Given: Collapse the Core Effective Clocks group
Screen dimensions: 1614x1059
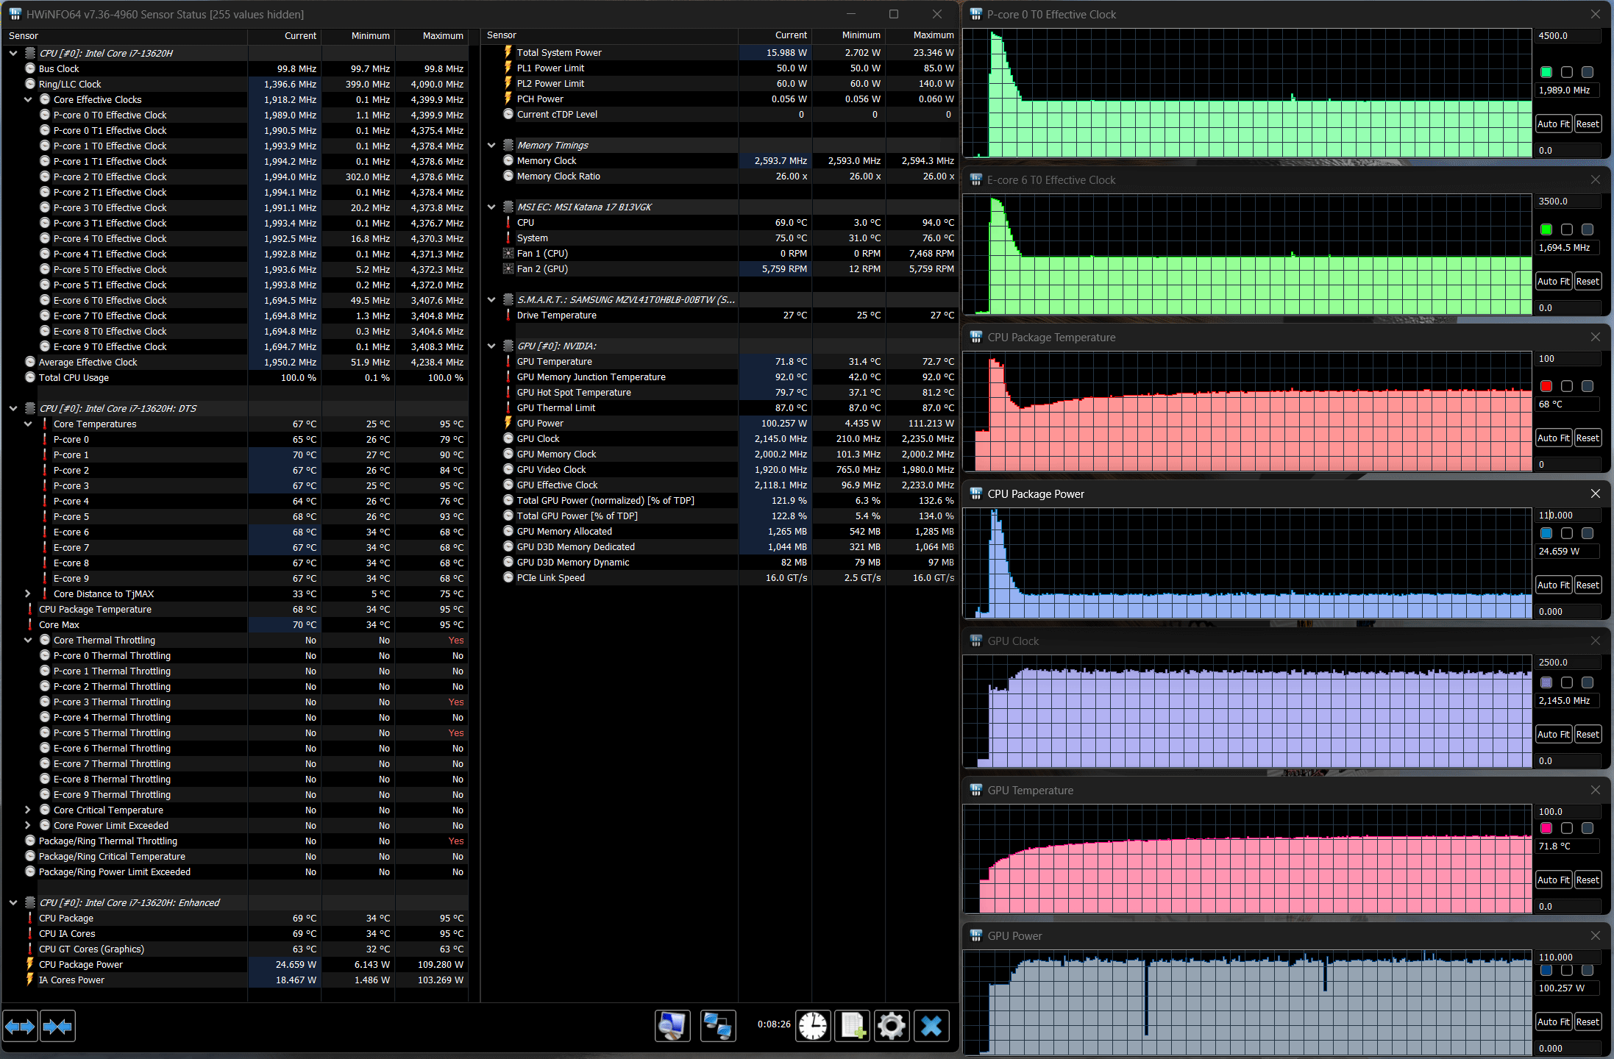Looking at the screenshot, I should pyautogui.click(x=28, y=99).
